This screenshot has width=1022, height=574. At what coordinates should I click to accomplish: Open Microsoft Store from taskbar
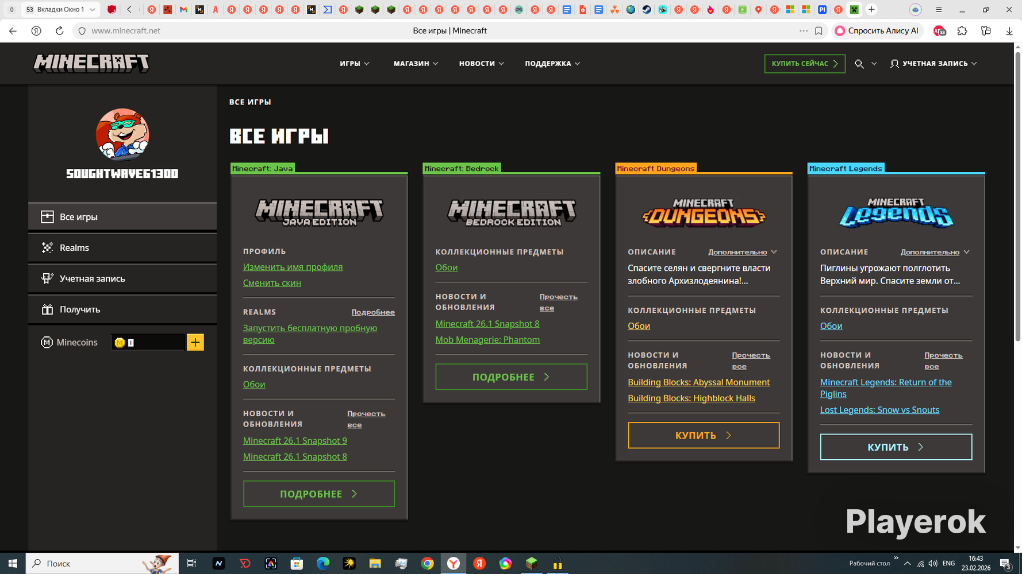pos(297,564)
